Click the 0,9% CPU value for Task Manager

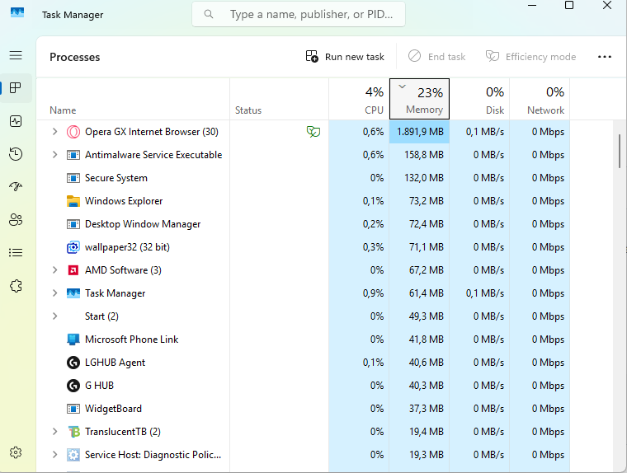tap(373, 293)
